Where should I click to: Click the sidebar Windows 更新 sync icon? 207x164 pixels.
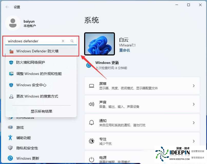(x=10, y=158)
